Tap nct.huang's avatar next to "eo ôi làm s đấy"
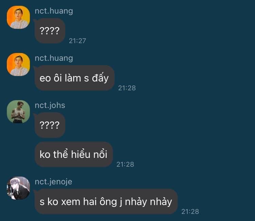Screen dimensions: 255x221 [x=18, y=64]
